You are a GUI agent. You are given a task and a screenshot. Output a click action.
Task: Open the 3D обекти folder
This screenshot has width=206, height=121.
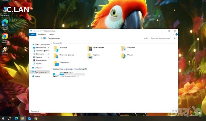tap(61, 49)
